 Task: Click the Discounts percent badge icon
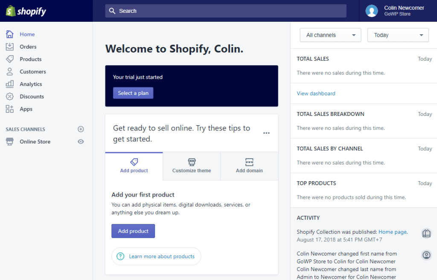[x=10, y=96]
